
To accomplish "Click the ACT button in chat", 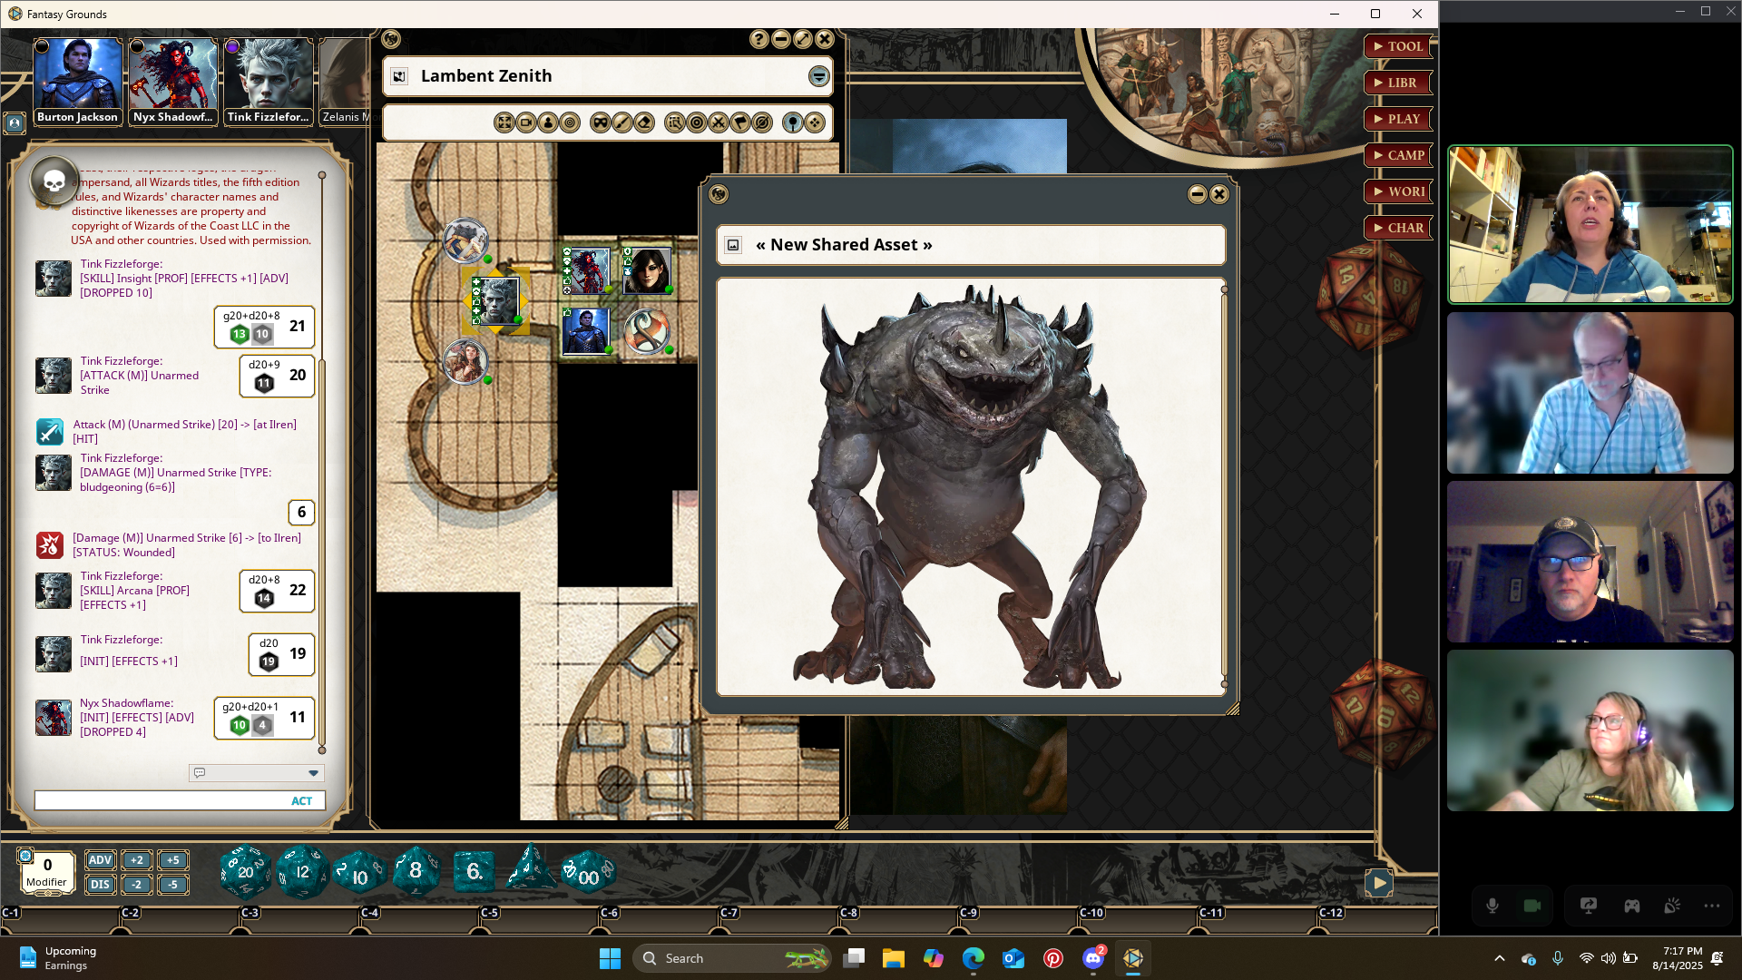I will click(x=301, y=801).
